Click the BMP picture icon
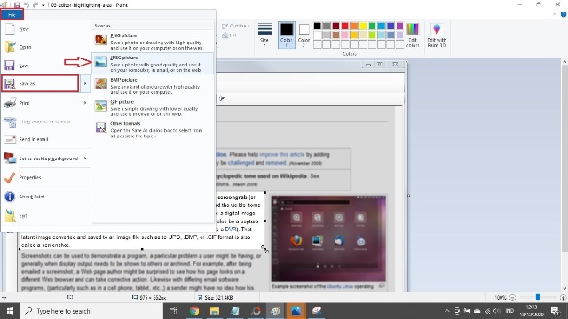Viewport: 568px width, 319px height. click(x=100, y=83)
